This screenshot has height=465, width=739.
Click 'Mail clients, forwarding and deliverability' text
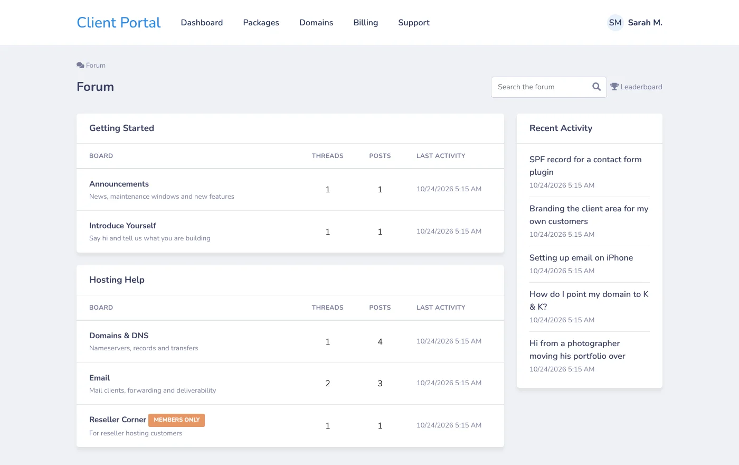pyautogui.click(x=153, y=390)
